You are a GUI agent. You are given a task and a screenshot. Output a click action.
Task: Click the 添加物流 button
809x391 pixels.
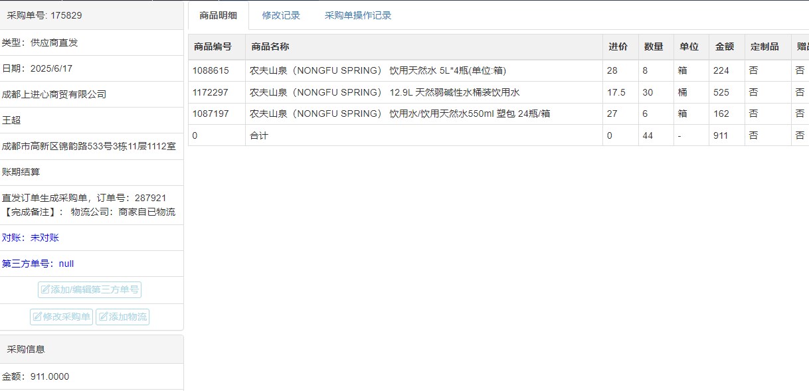click(x=123, y=317)
